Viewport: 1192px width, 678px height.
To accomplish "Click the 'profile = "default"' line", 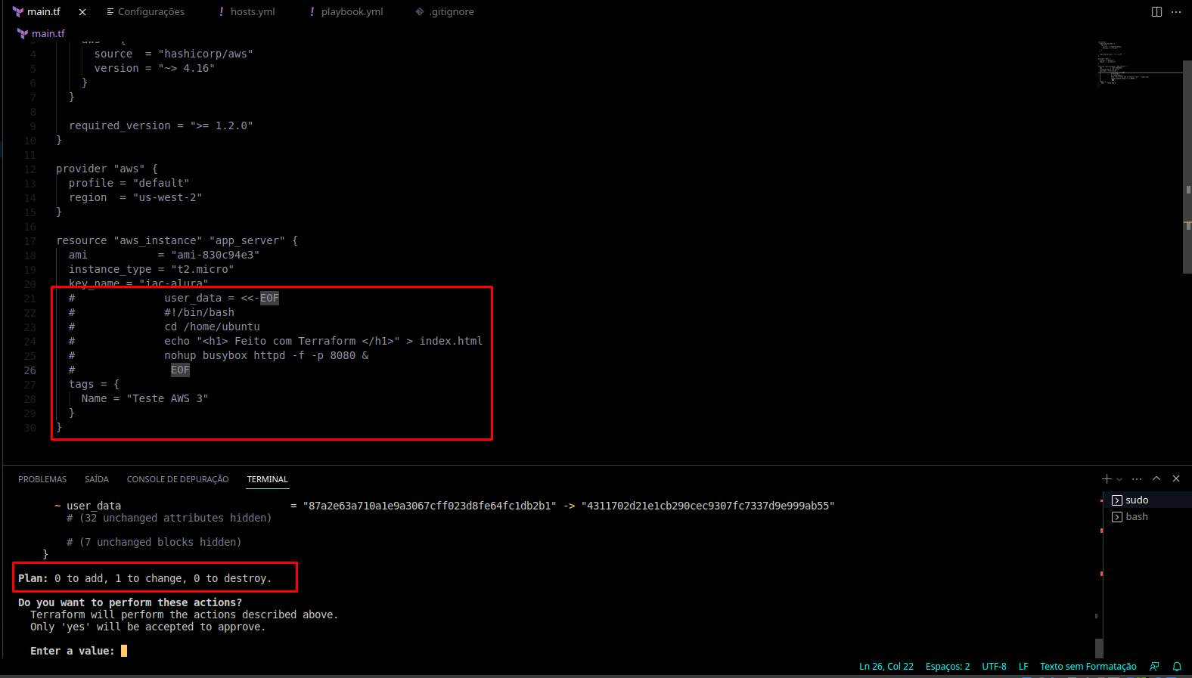I will (x=129, y=184).
